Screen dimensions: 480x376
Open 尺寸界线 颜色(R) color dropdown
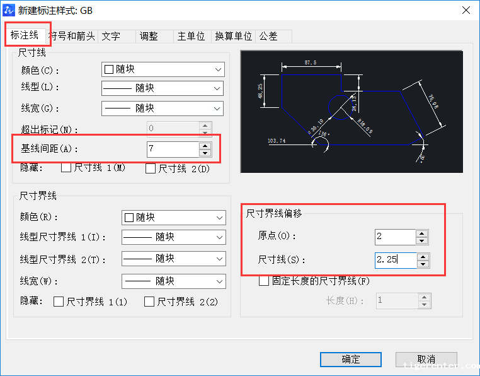point(173,218)
